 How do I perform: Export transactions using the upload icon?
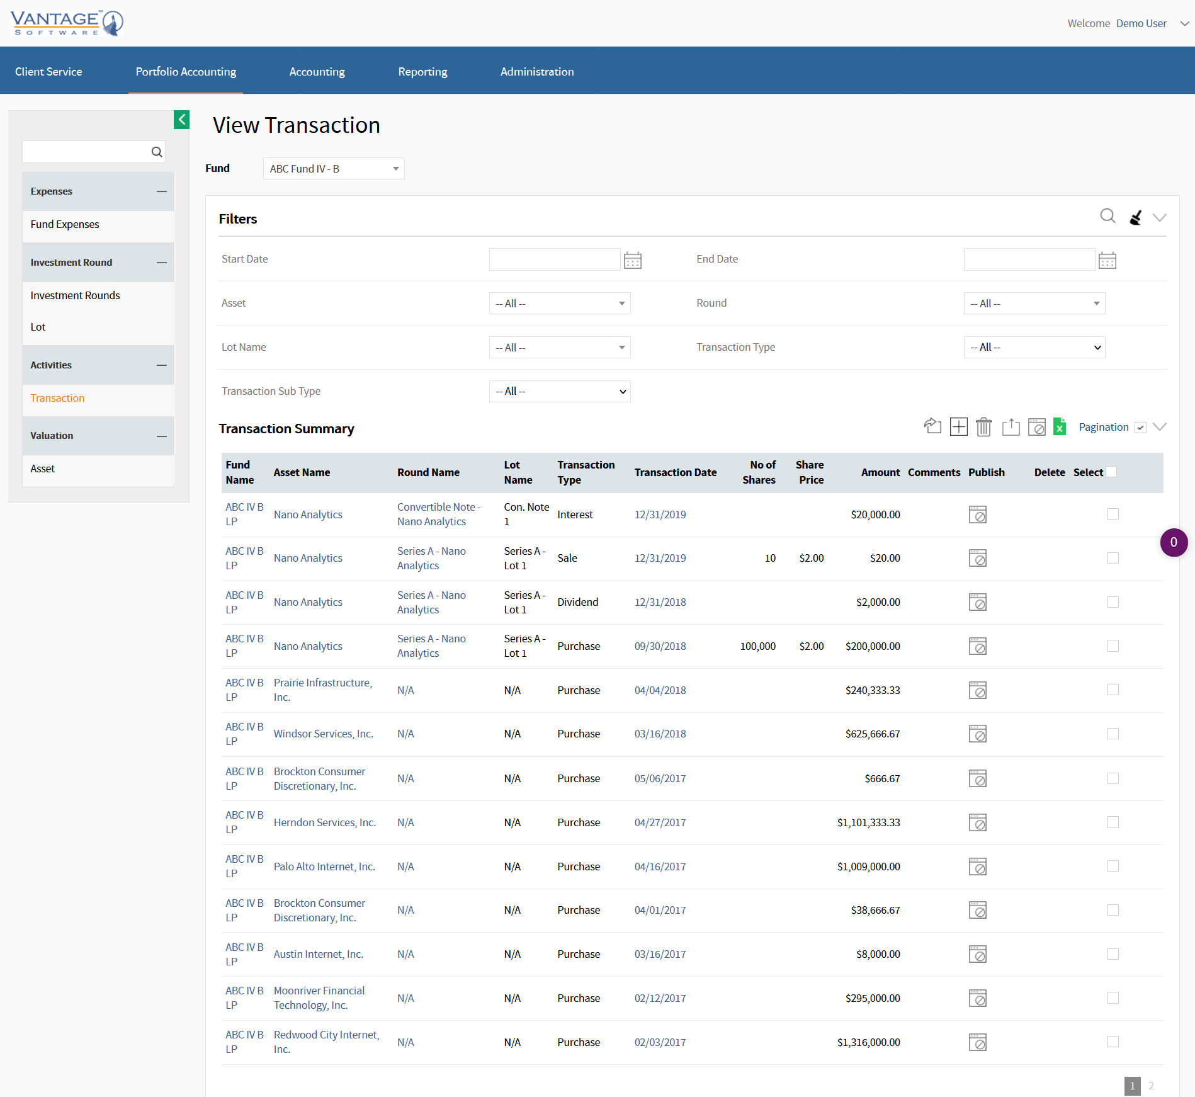[1011, 426]
